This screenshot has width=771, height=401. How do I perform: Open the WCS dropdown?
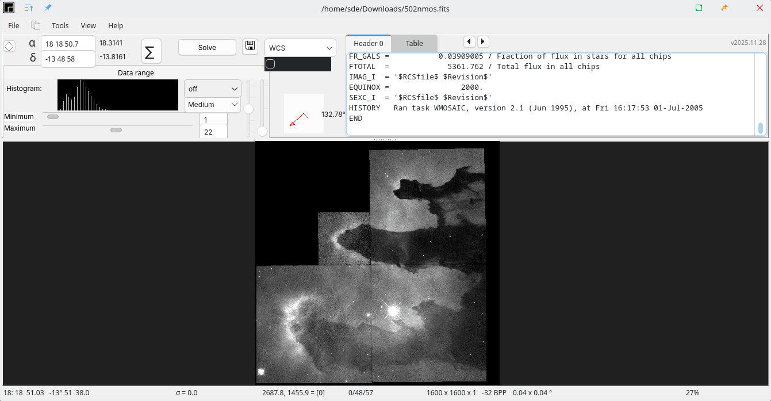pyautogui.click(x=300, y=48)
